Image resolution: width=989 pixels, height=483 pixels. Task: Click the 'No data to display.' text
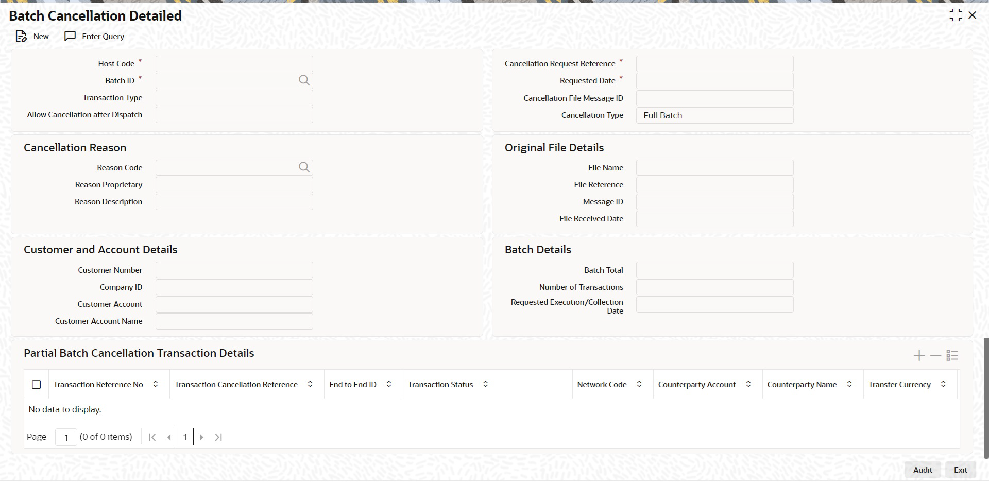(65, 409)
